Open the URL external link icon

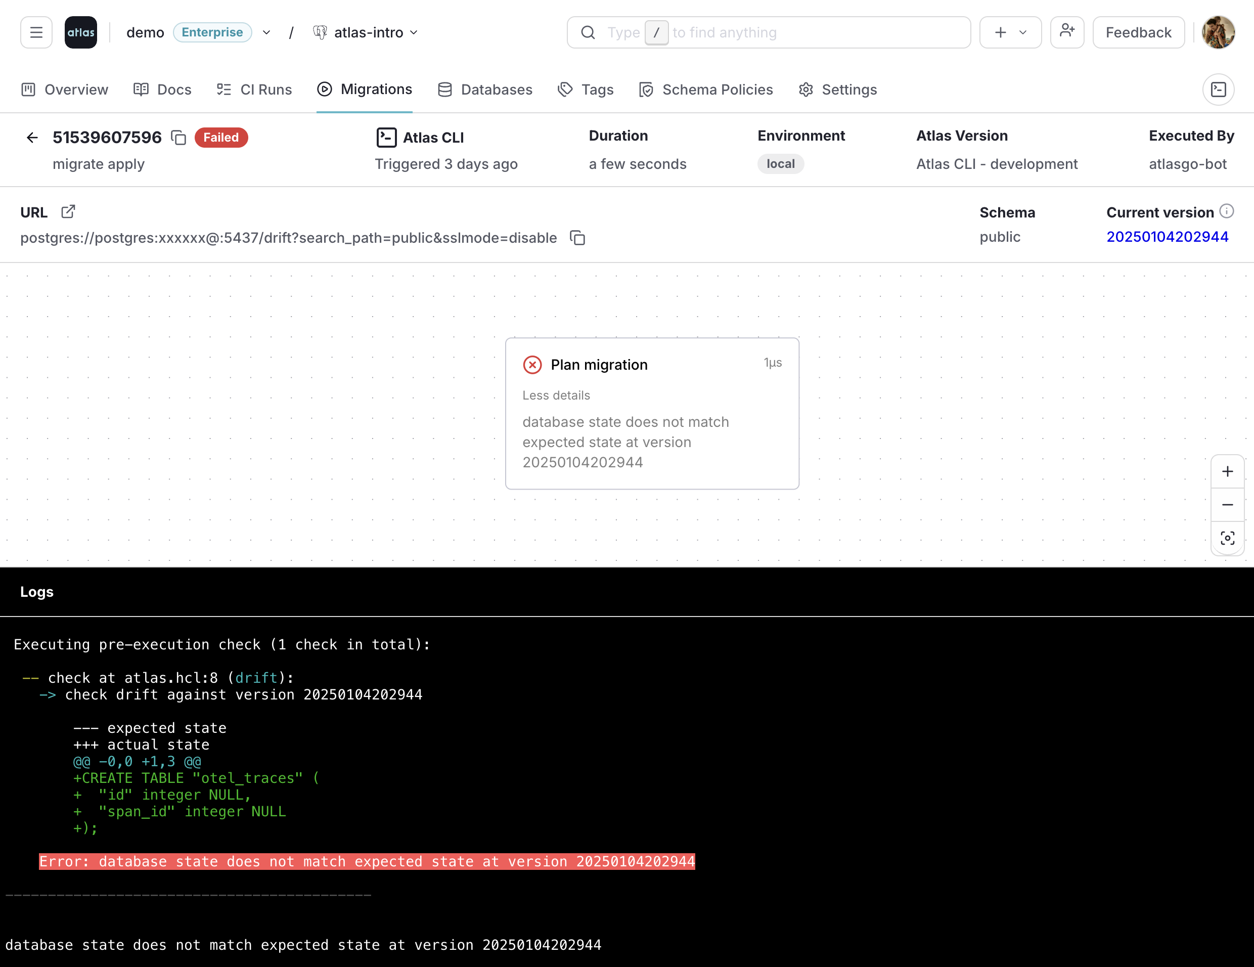[68, 211]
